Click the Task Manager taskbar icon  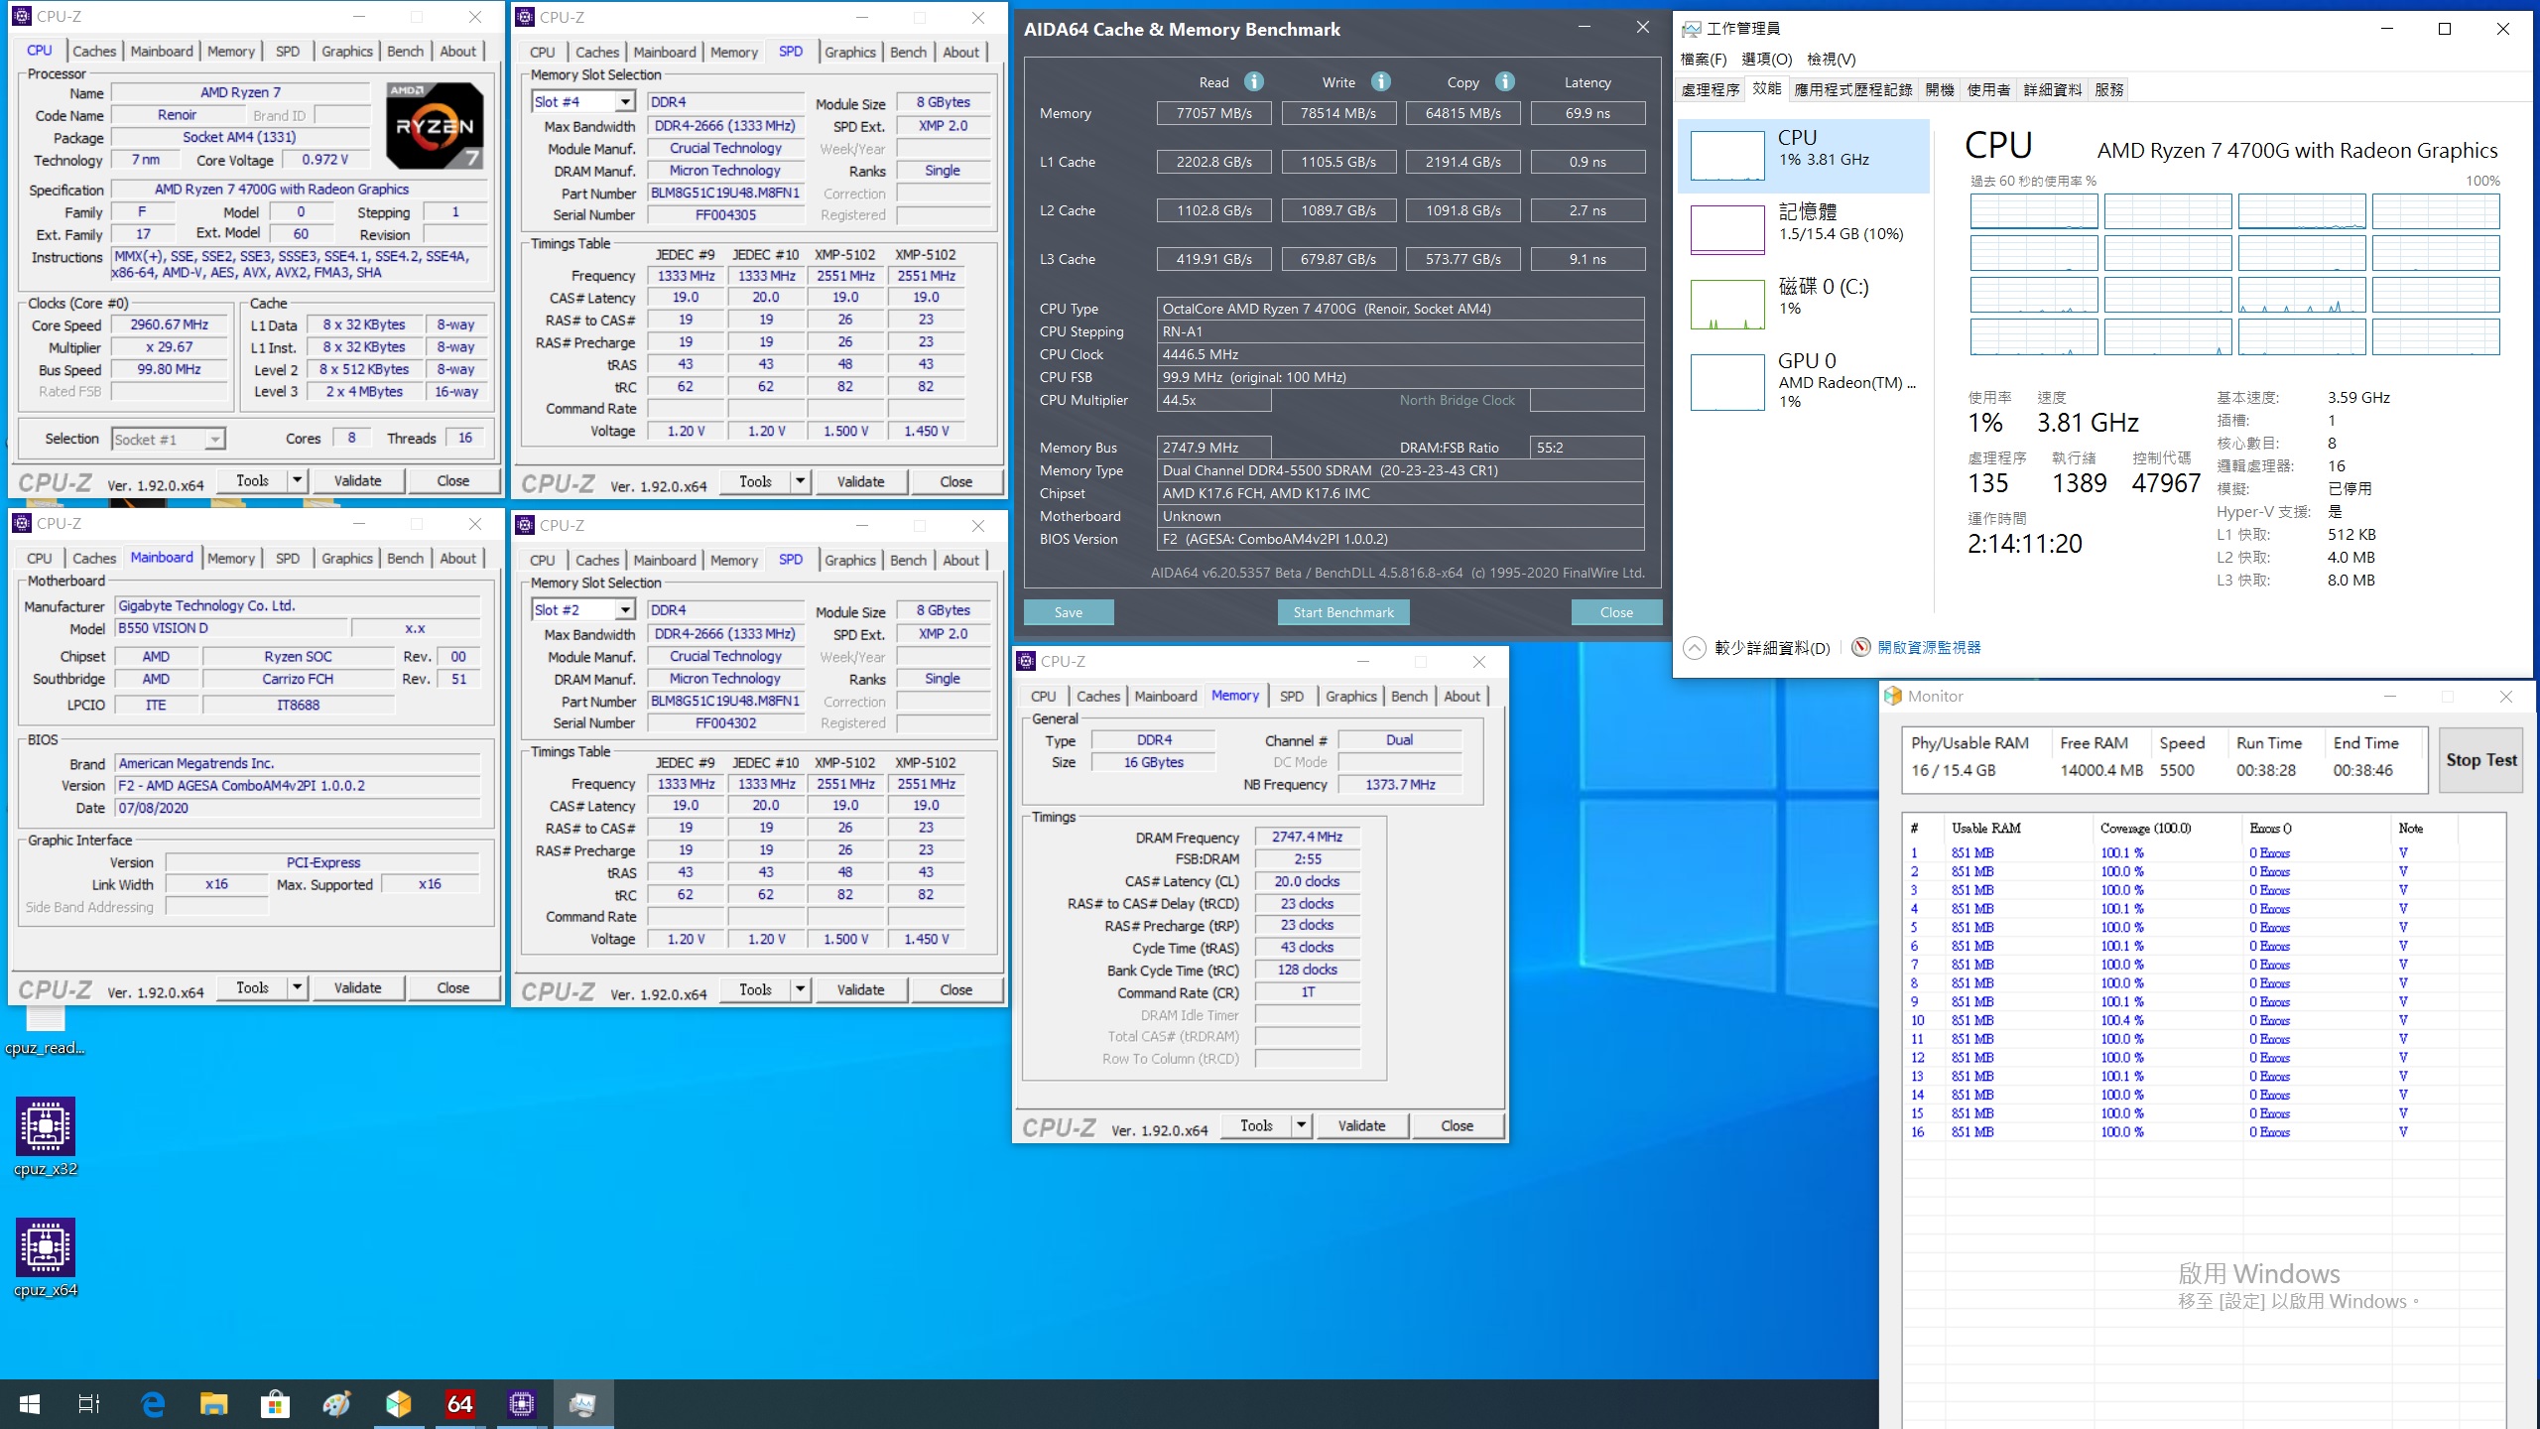pyautogui.click(x=582, y=1404)
